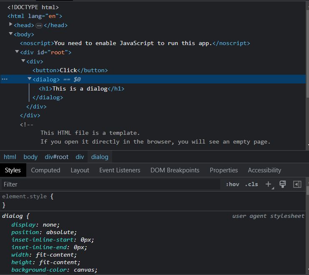Open the Layout tab
This screenshot has height=275, width=309.
point(80,170)
